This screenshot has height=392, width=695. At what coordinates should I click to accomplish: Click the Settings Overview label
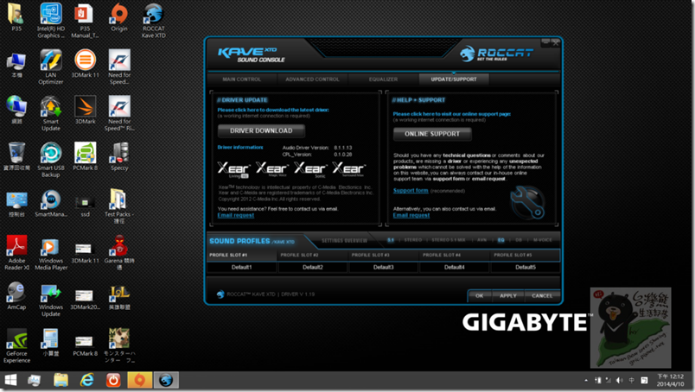point(344,241)
